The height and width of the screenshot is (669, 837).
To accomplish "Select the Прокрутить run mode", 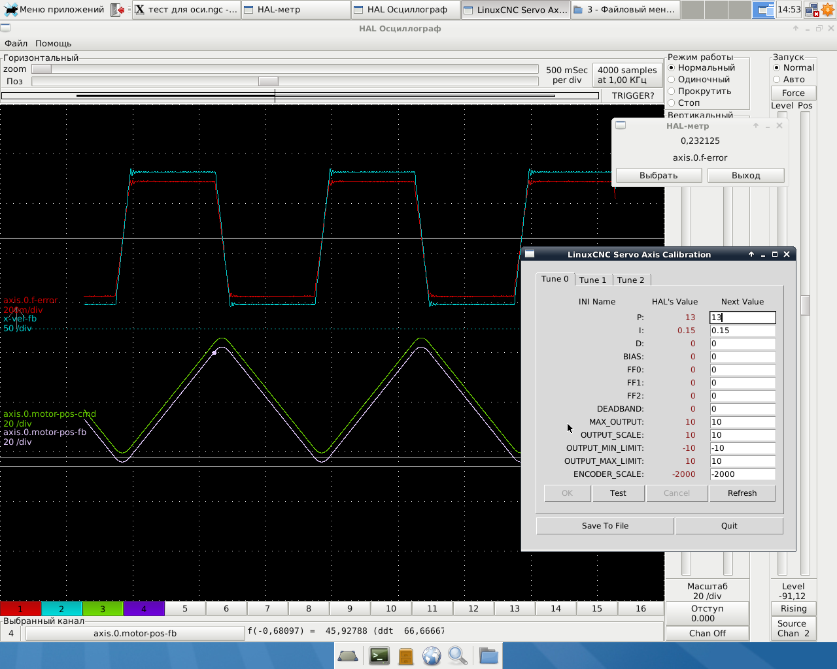I will 672,91.
